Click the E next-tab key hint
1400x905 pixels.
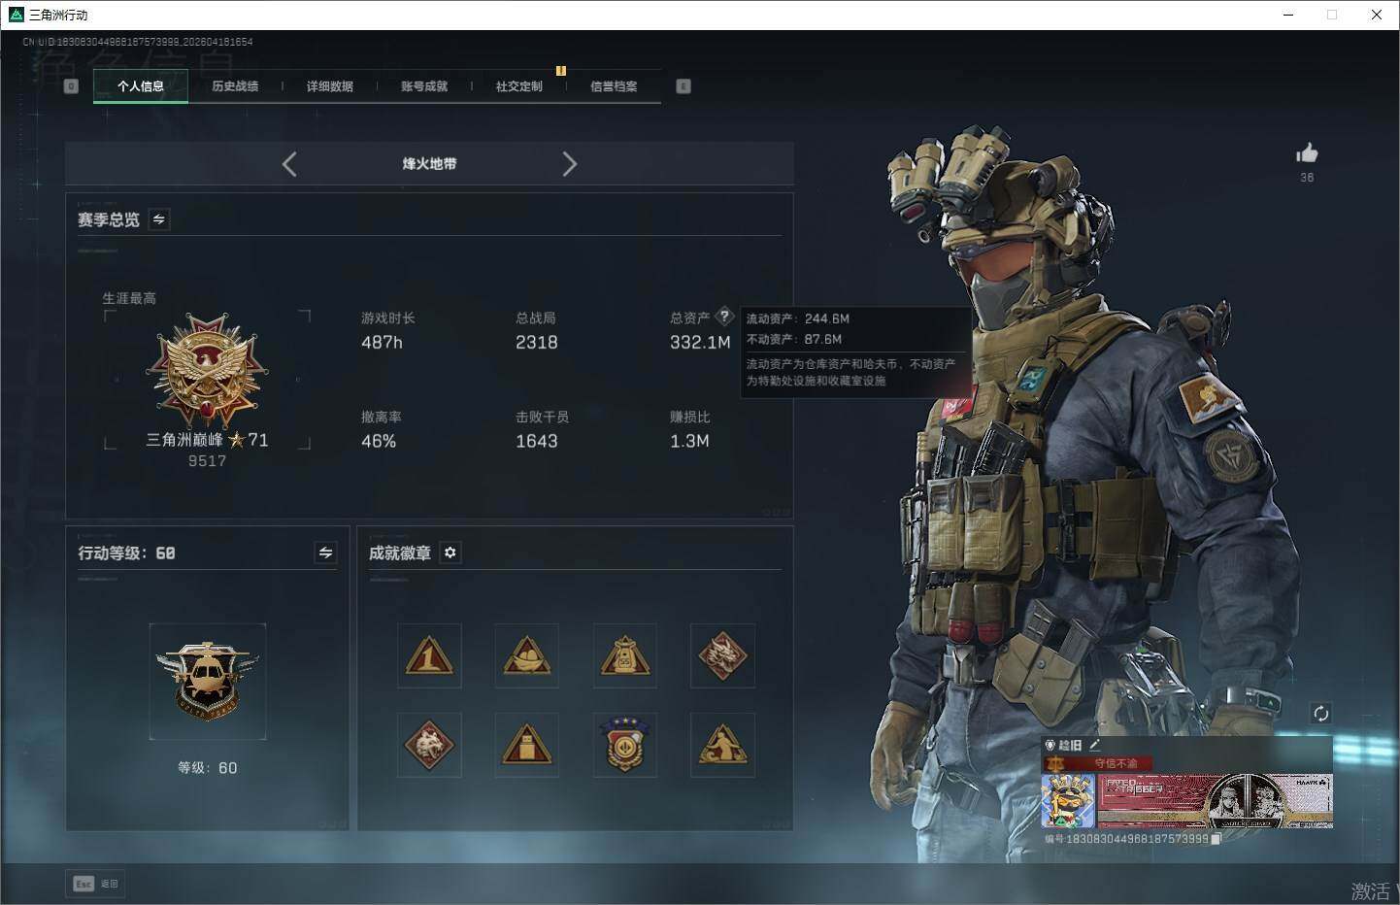[683, 86]
